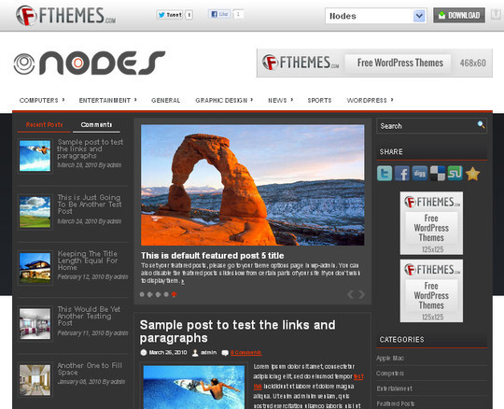Image resolution: width=504 pixels, height=409 pixels.
Task: Click the search magnifier icon
Action: pos(481,125)
